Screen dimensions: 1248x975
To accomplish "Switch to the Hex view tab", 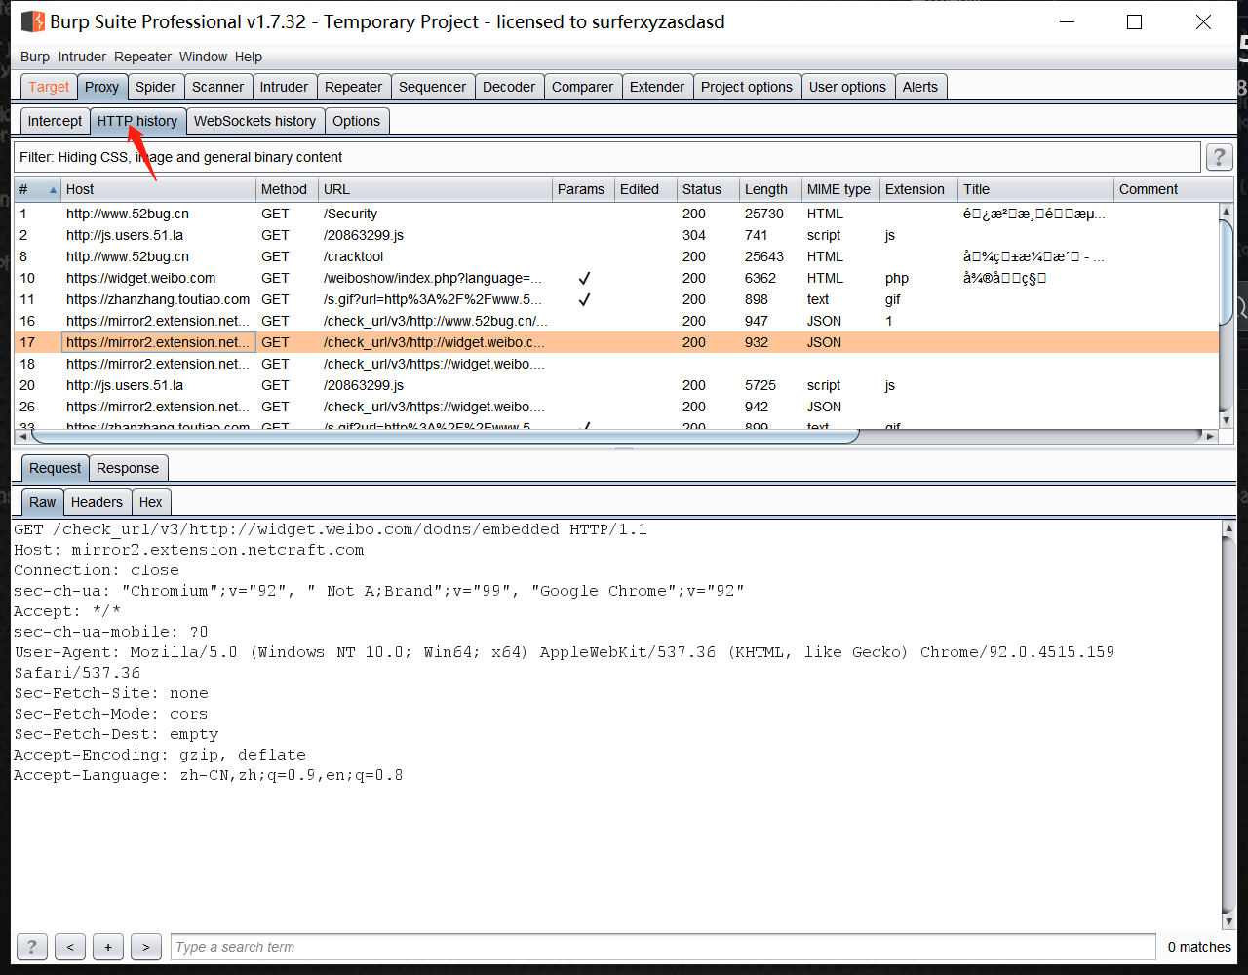I will coord(151,502).
